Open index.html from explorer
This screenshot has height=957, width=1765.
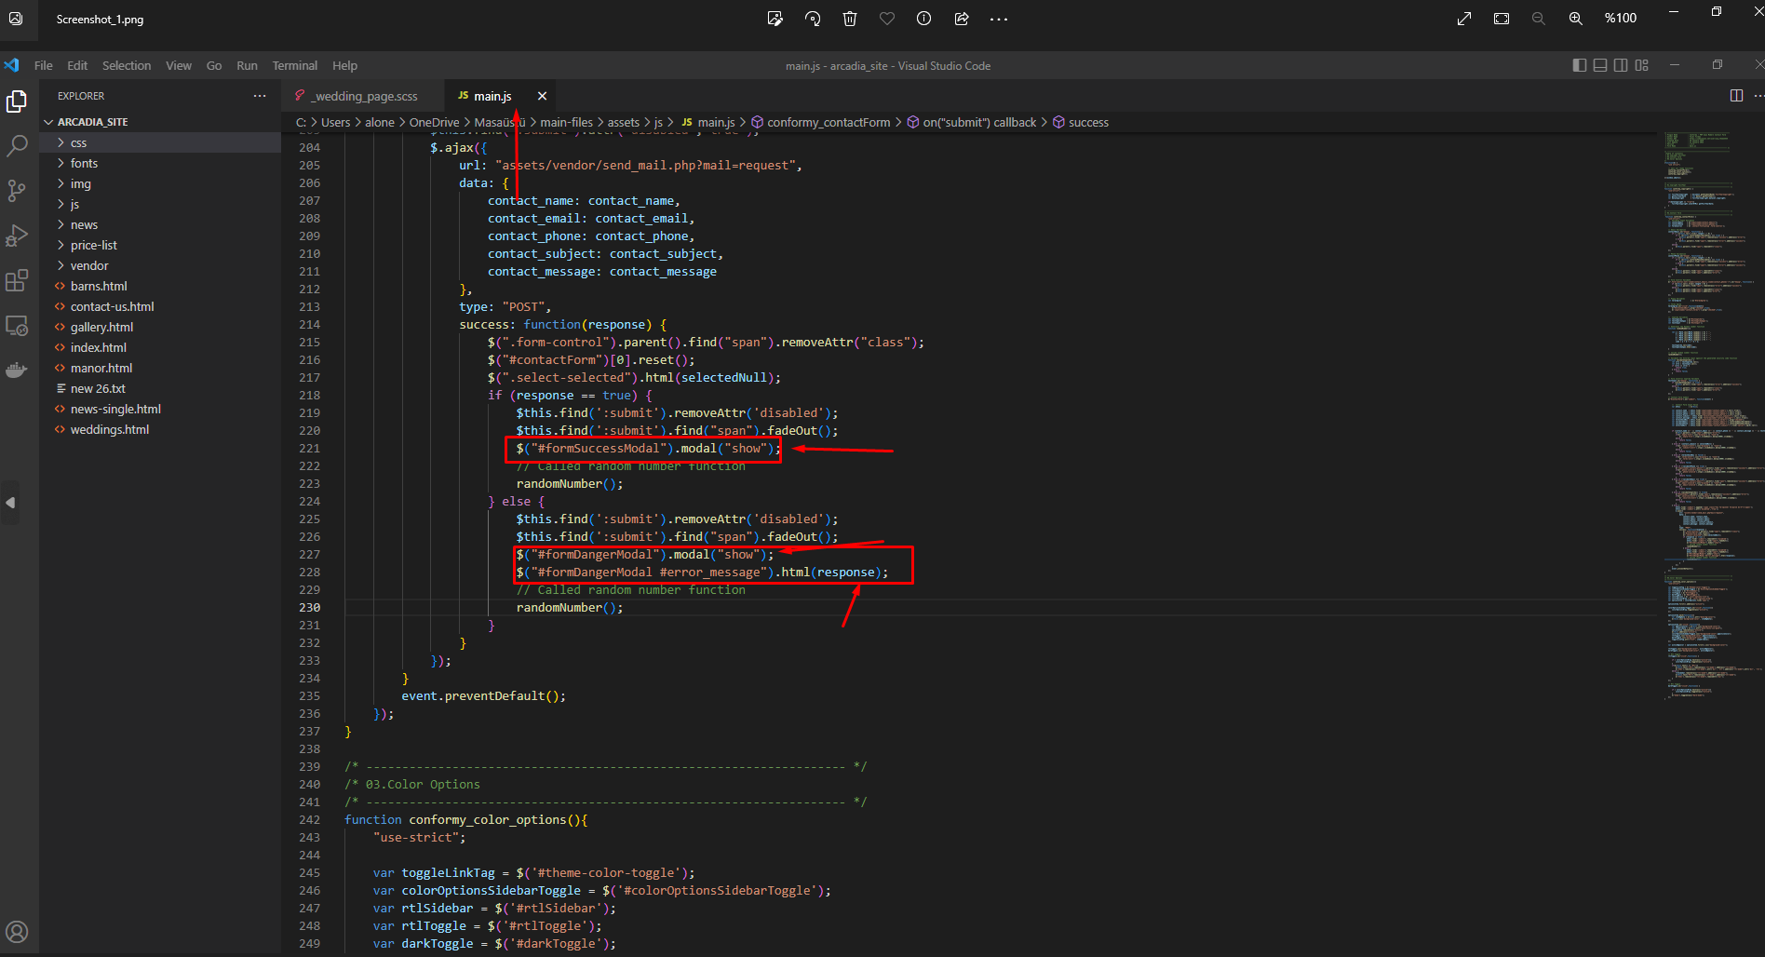pyautogui.click(x=160, y=347)
